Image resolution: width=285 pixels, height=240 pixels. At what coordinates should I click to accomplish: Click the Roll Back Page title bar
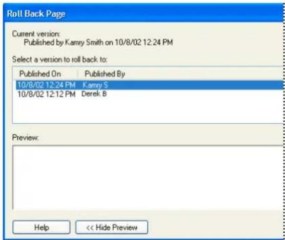click(x=144, y=13)
